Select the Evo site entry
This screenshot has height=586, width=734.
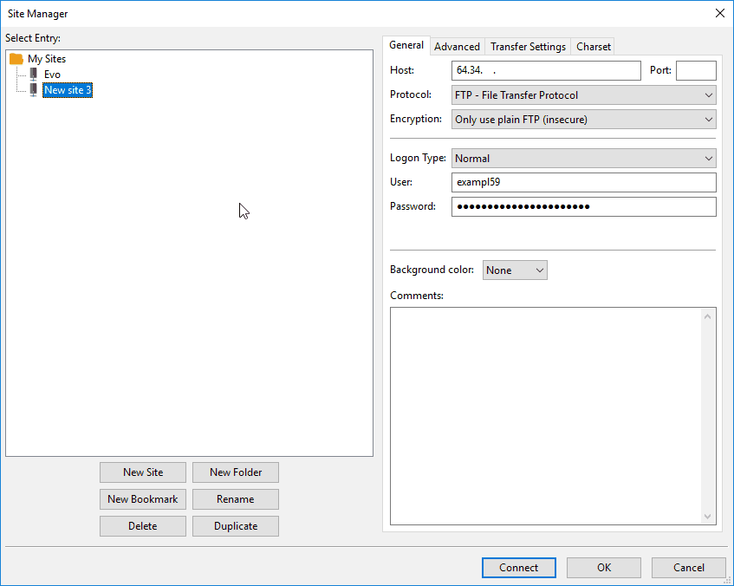point(52,75)
